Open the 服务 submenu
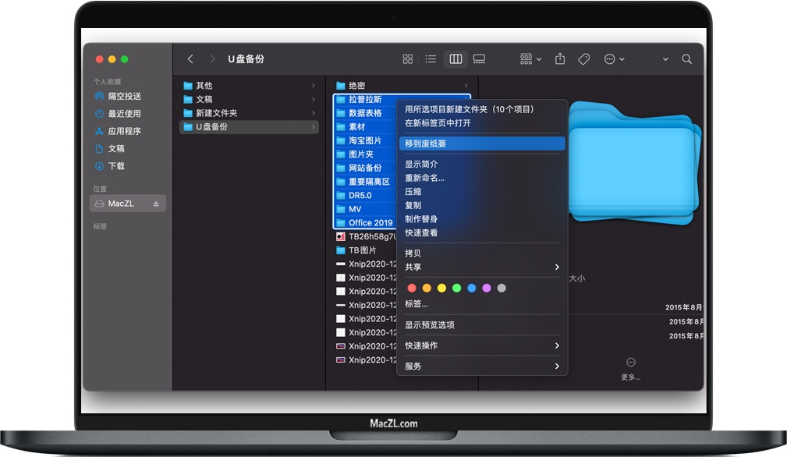Viewport: 787px width, 457px height. coord(482,367)
